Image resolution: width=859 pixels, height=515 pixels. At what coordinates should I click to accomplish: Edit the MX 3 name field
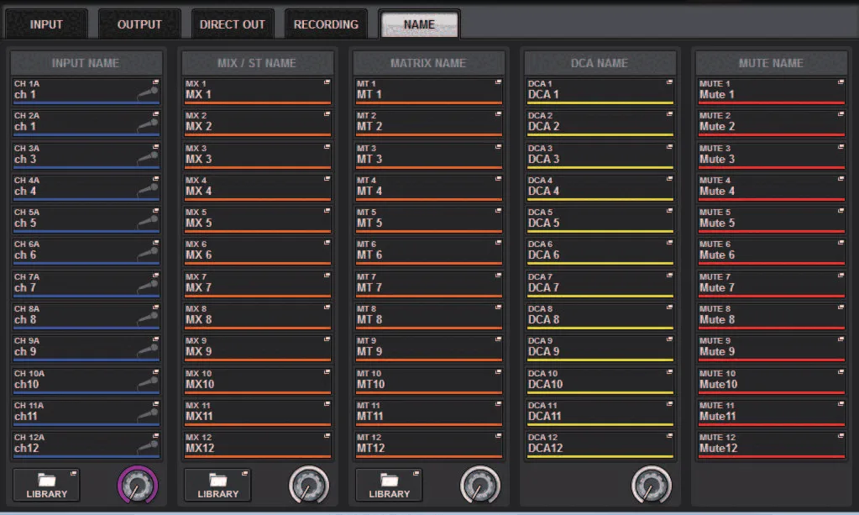[258, 155]
